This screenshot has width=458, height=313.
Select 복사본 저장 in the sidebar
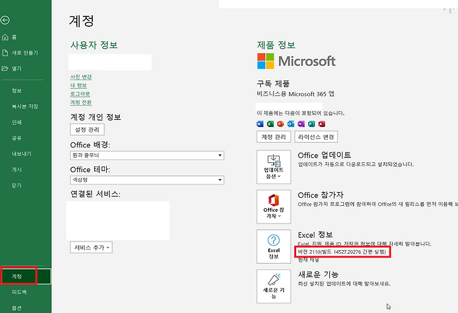[25, 107]
